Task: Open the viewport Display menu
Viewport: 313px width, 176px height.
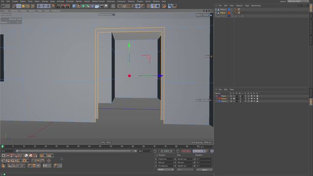Action: click(x=23, y=11)
